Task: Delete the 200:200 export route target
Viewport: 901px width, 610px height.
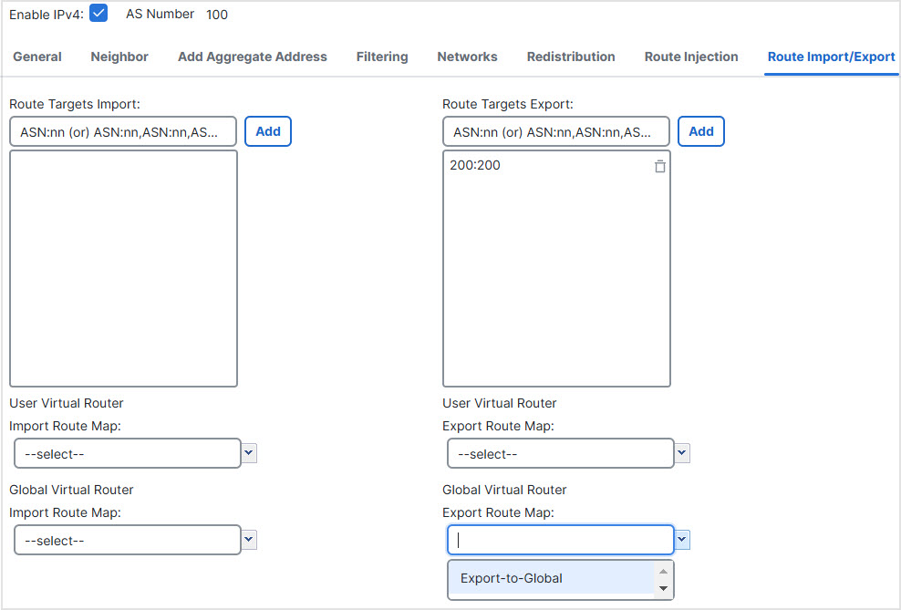Action: (x=659, y=167)
